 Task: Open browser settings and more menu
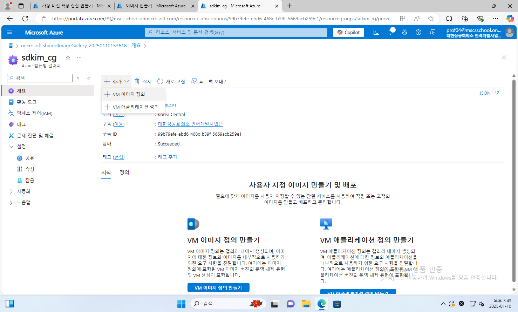(x=496, y=19)
